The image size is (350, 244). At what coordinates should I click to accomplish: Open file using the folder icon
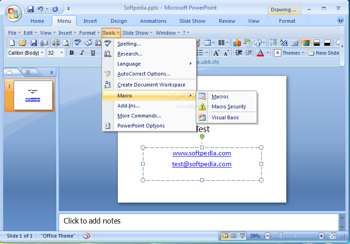(x=23, y=43)
